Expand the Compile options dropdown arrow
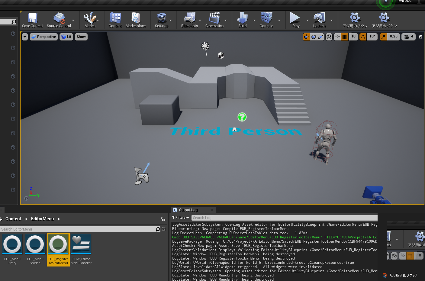425x281 pixels. pos(279,20)
